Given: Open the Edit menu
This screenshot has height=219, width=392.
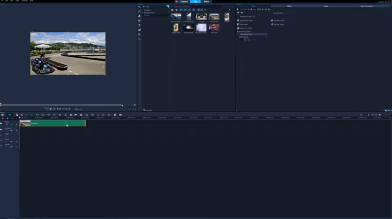Looking at the screenshot, I should pos(12,1).
